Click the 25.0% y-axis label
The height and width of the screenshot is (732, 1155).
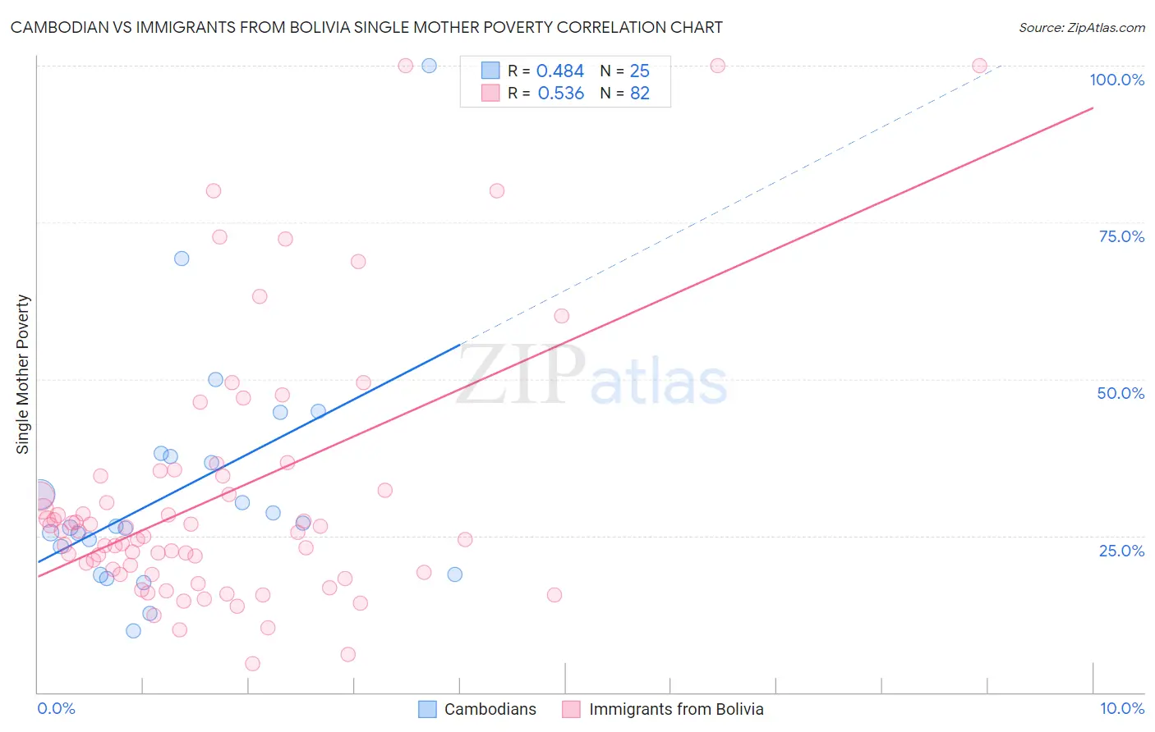pos(1121,551)
